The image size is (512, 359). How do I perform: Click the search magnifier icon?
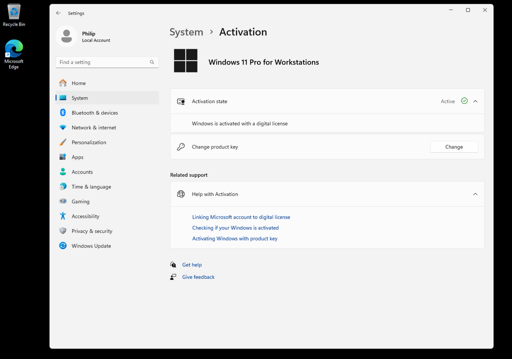[152, 62]
